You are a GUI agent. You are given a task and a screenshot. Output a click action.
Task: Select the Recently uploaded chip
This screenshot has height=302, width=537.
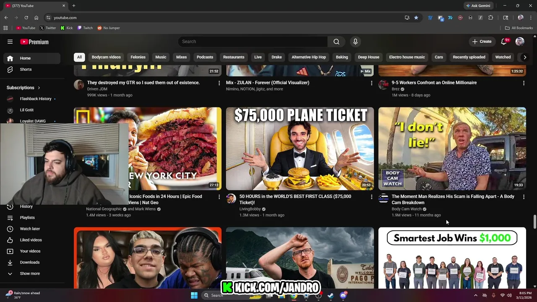pos(469,57)
